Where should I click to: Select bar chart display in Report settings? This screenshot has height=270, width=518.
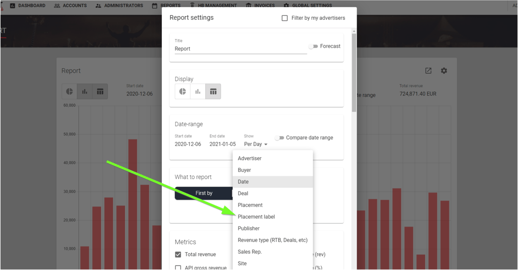pyautogui.click(x=198, y=92)
